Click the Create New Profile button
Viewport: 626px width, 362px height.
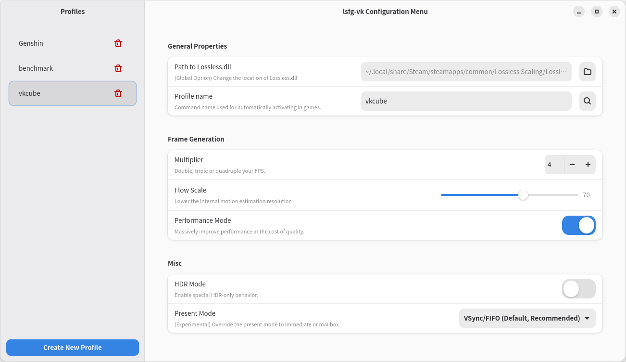73,348
